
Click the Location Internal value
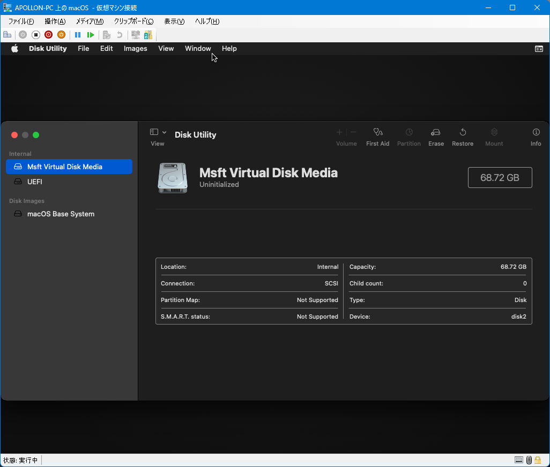pos(328,267)
